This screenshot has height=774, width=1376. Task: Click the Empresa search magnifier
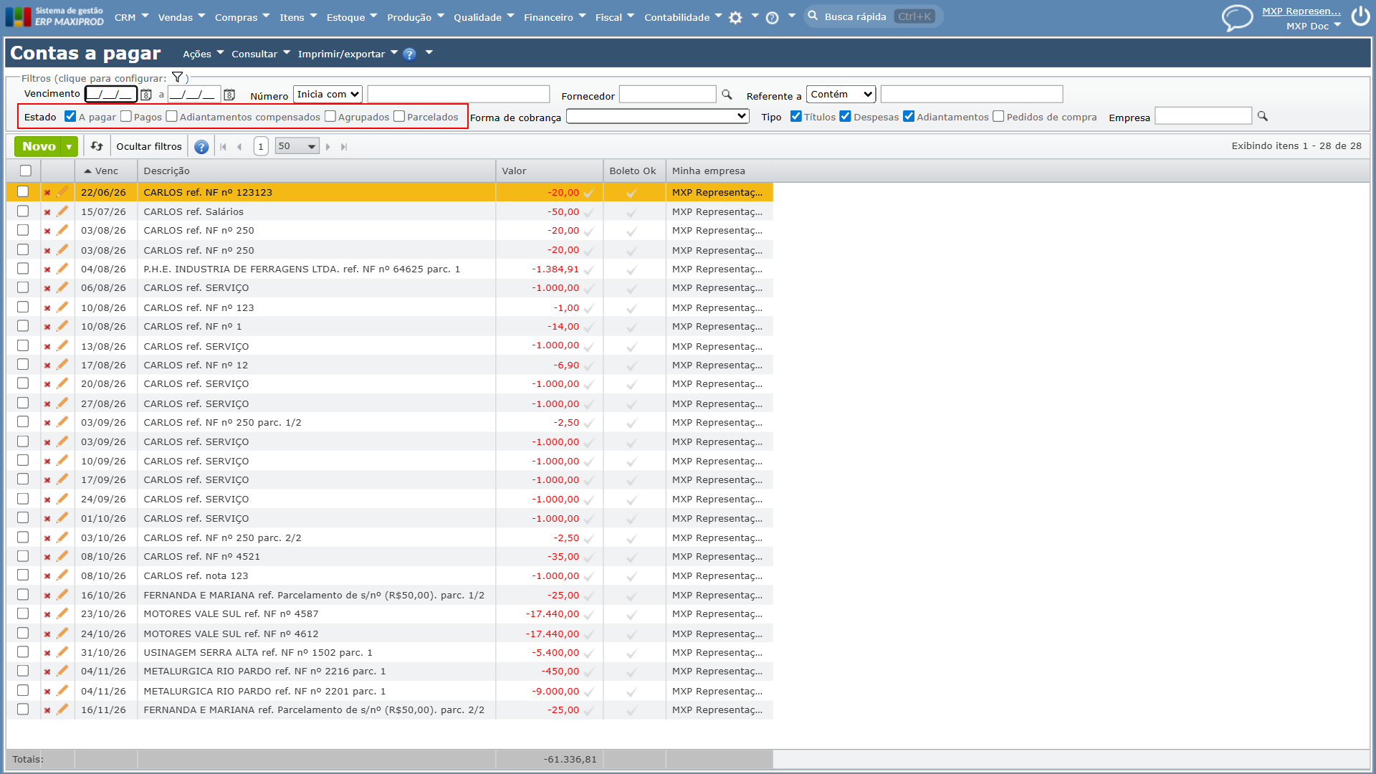tap(1263, 116)
